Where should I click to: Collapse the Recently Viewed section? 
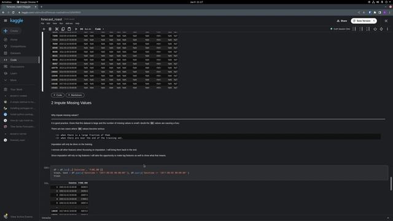click(x=6, y=96)
